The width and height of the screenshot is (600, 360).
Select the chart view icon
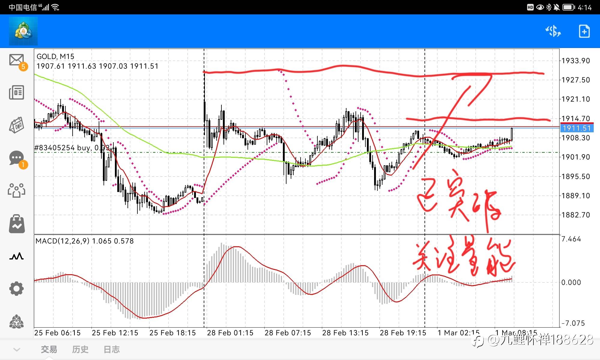click(x=17, y=256)
